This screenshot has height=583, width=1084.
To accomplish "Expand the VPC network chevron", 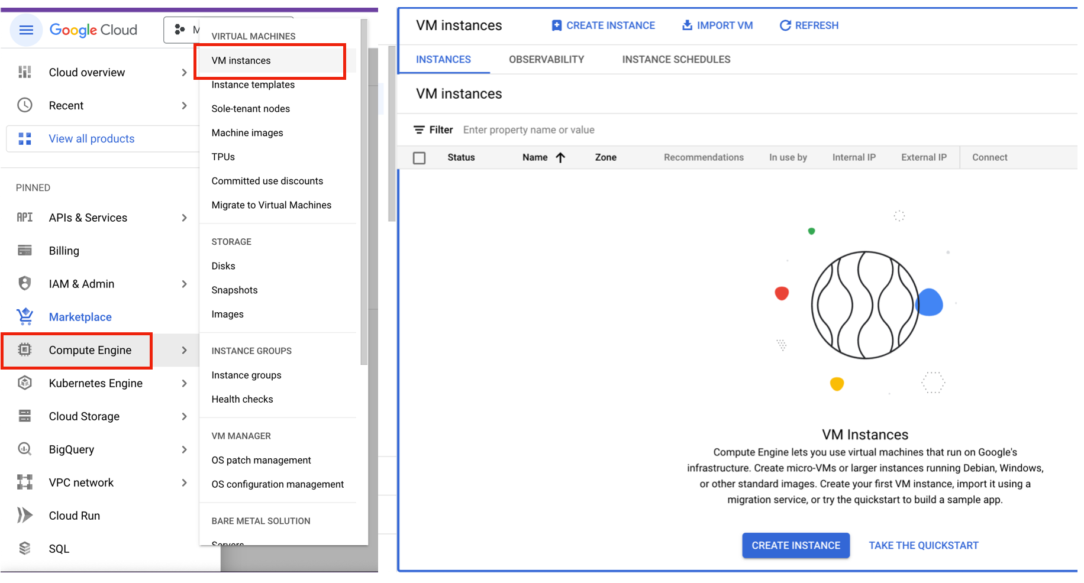I will (184, 482).
